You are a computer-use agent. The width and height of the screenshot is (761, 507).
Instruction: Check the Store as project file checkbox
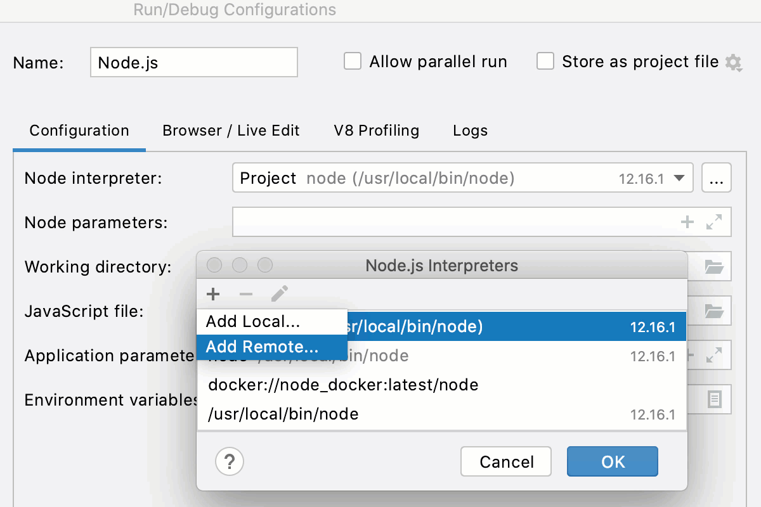545,61
